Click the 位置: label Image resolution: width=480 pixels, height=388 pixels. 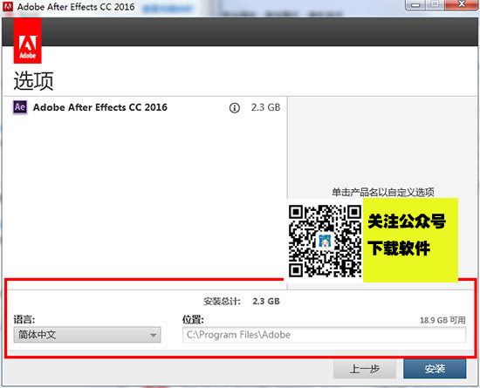click(193, 320)
